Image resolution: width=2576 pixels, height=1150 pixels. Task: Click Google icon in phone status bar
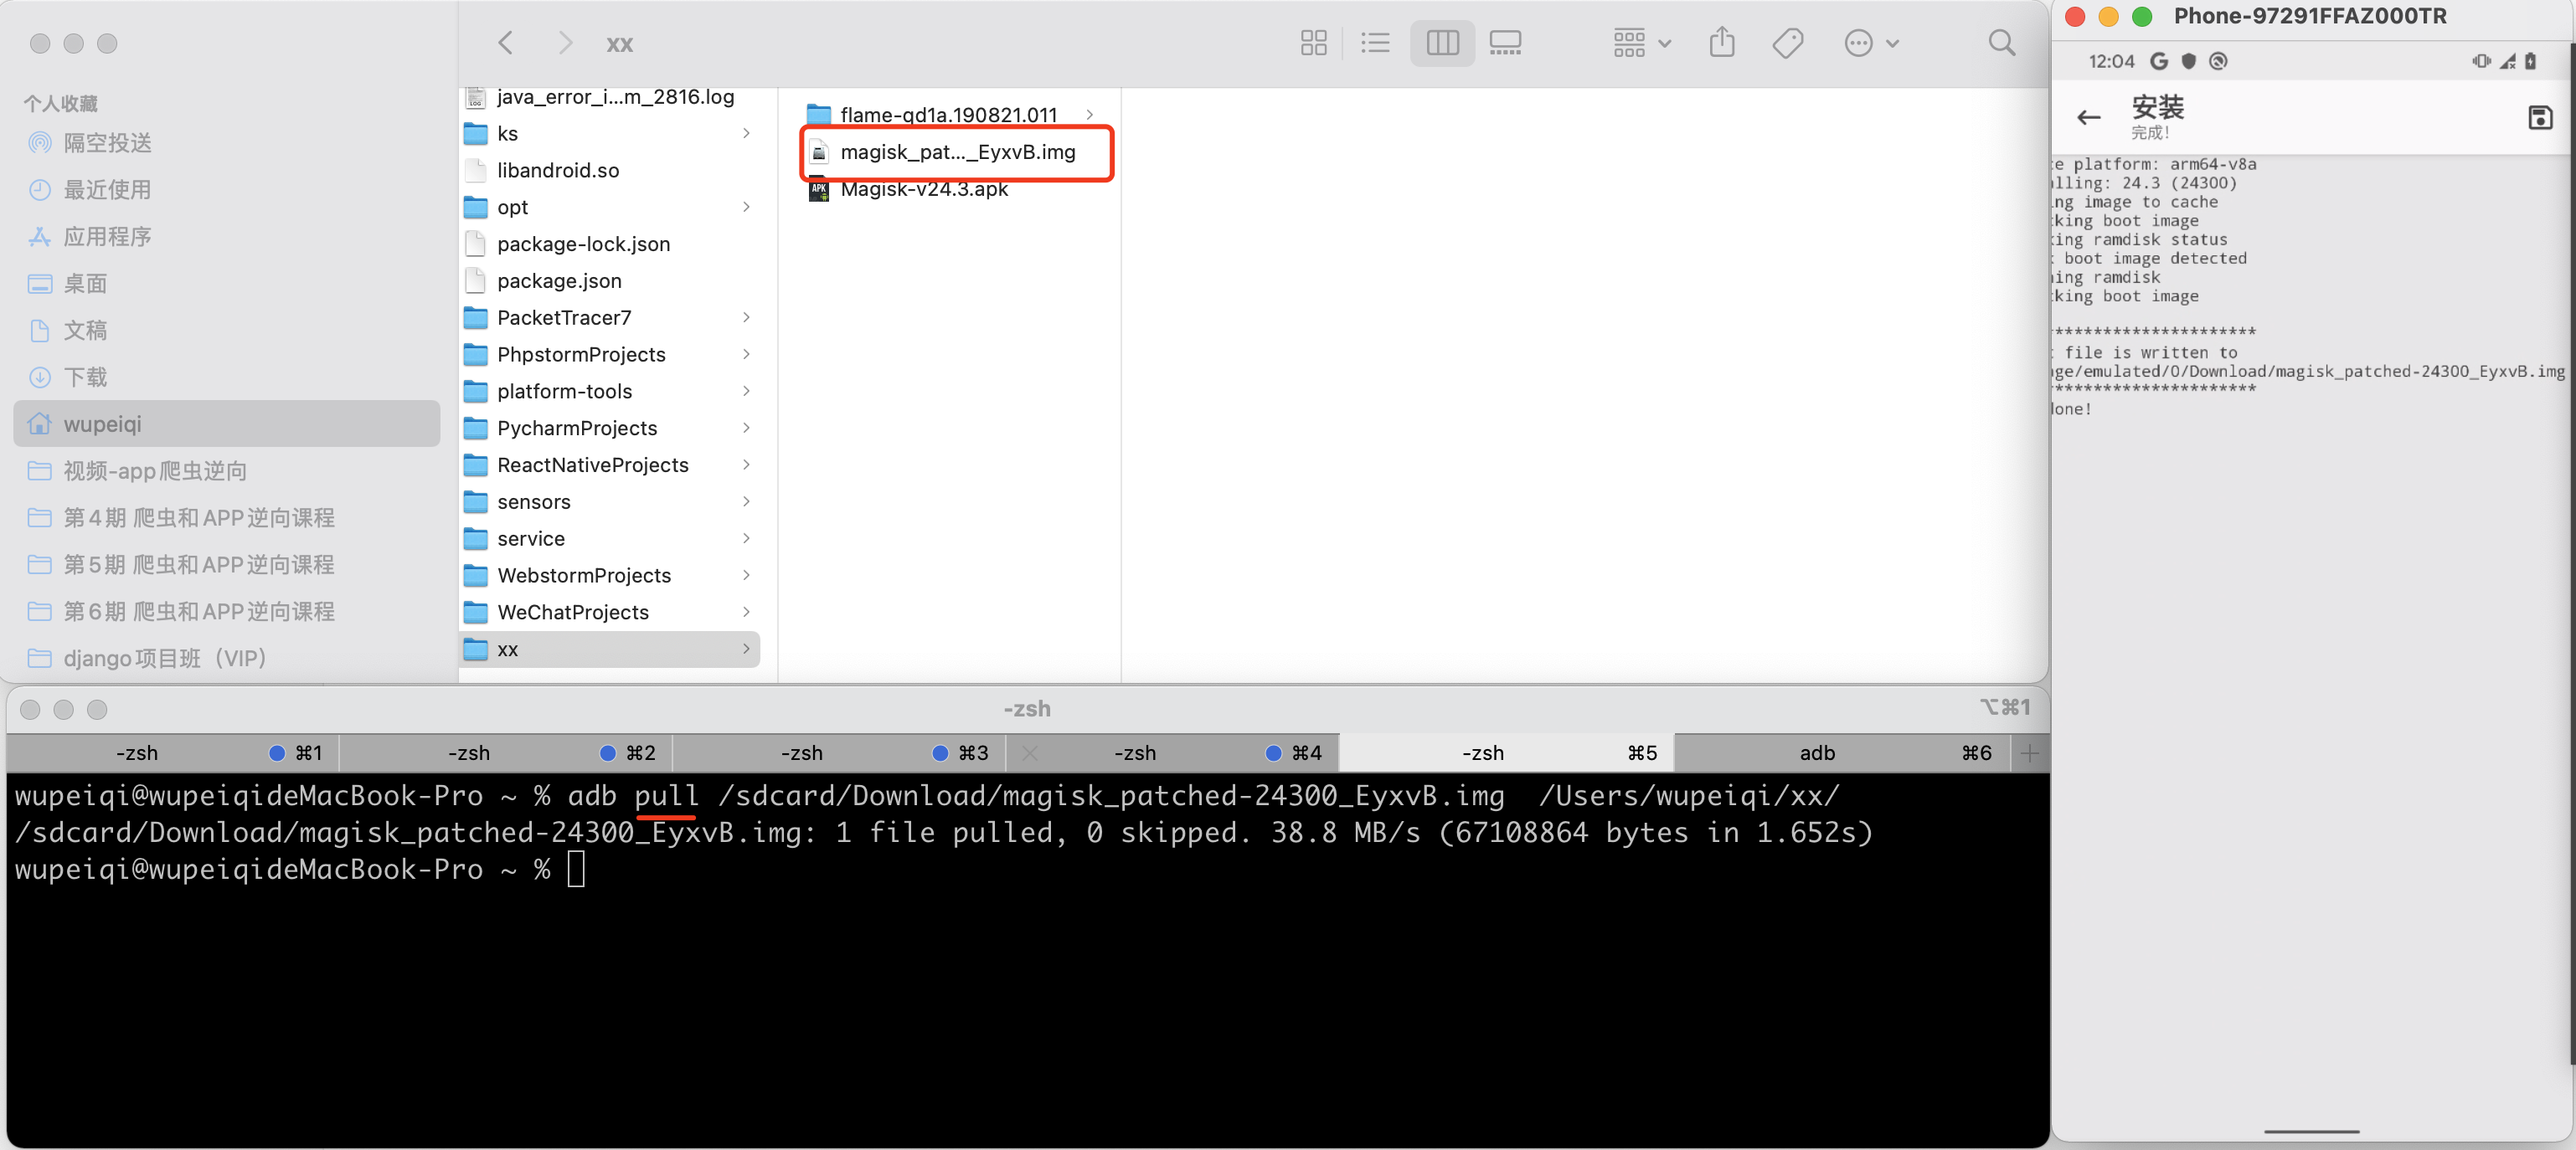pos(2159,61)
